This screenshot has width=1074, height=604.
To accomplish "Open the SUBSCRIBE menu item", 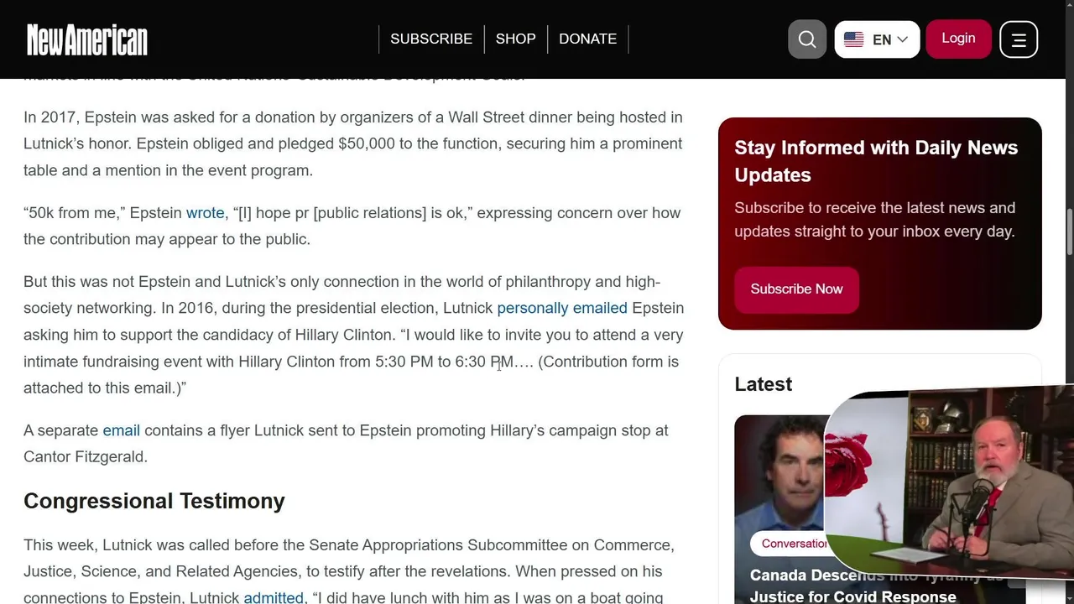I will tap(431, 39).
